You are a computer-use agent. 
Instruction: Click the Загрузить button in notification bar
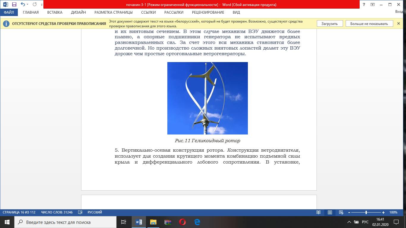tap(329, 24)
